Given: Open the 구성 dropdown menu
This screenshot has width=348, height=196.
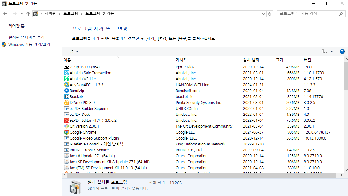Looking at the screenshot, I should [x=72, y=51].
